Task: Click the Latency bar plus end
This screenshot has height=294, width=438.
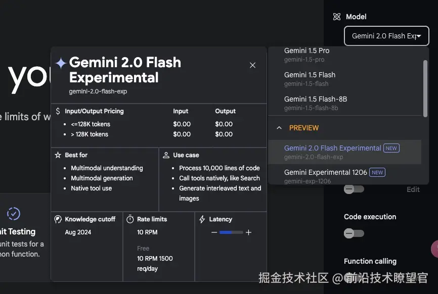Action: point(248,232)
